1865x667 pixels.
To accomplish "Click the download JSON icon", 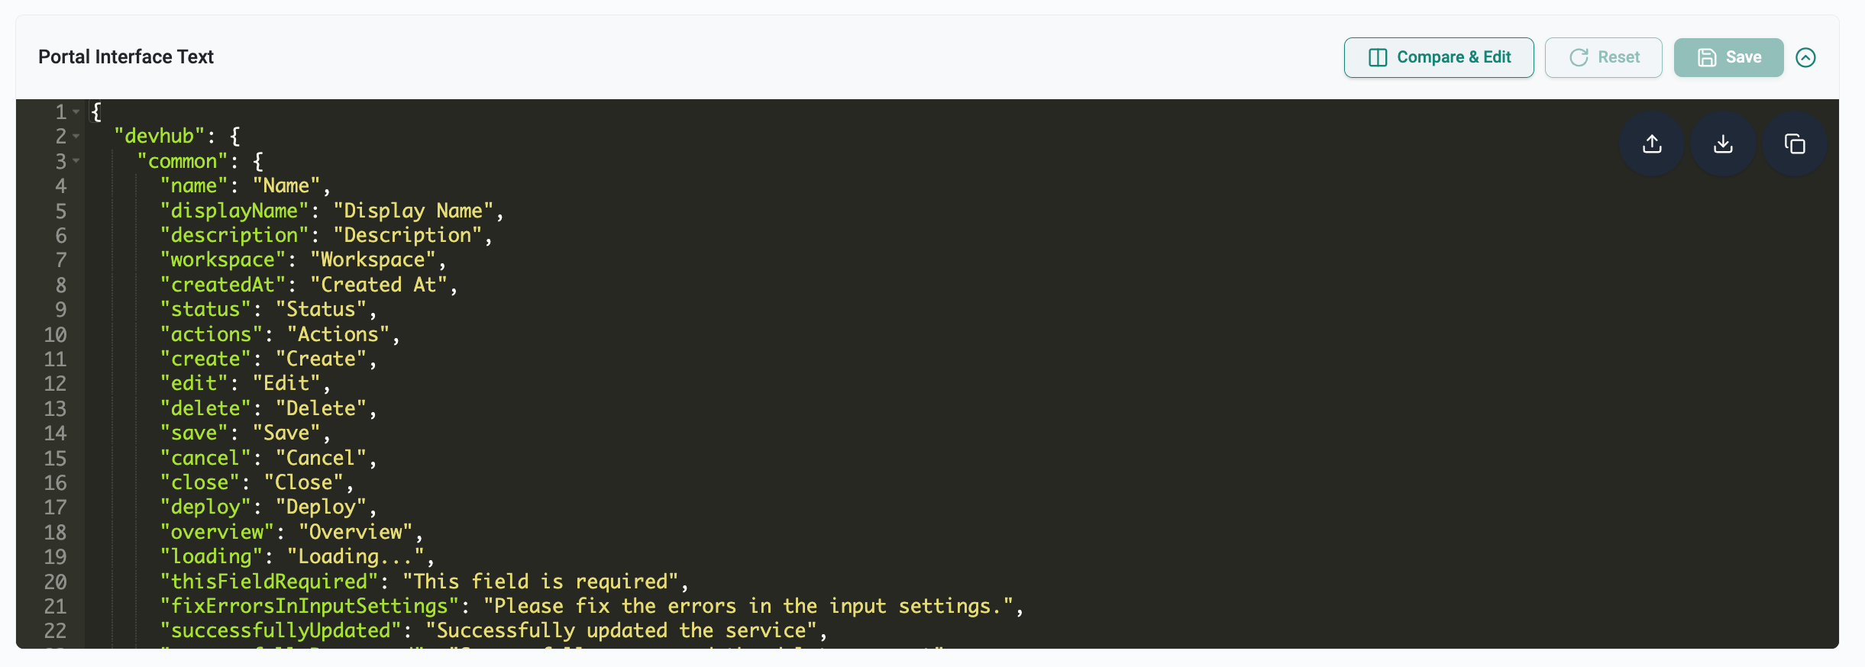I will pos(1723,143).
